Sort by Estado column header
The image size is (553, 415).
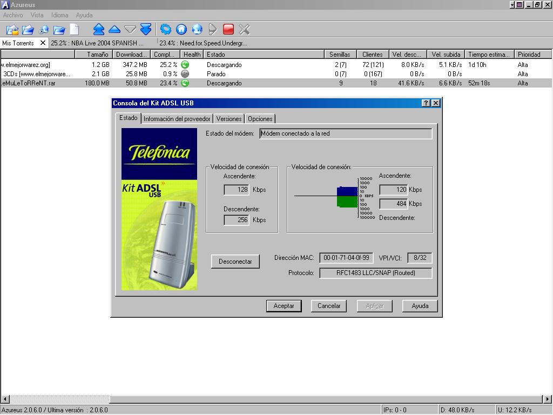[x=264, y=55]
